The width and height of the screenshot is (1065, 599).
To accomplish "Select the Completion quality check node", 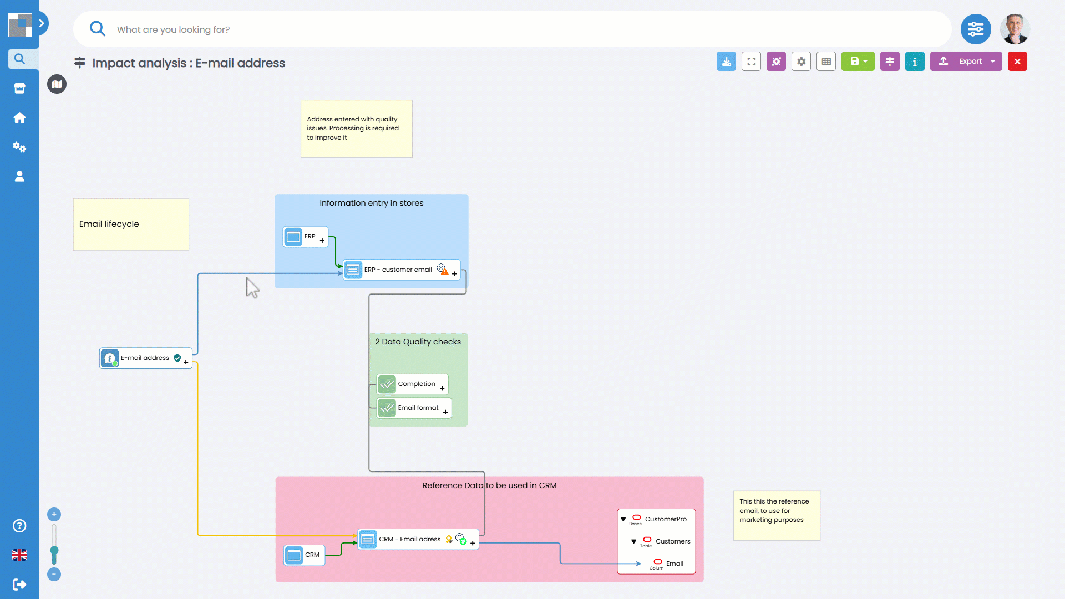I will point(416,384).
